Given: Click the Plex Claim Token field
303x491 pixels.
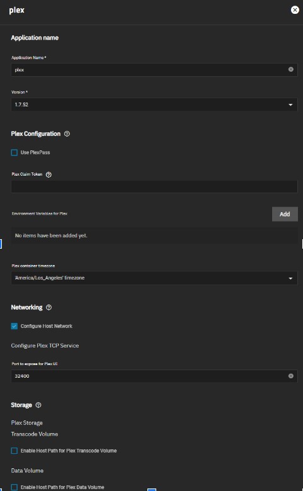Looking at the screenshot, I should coord(154,186).
